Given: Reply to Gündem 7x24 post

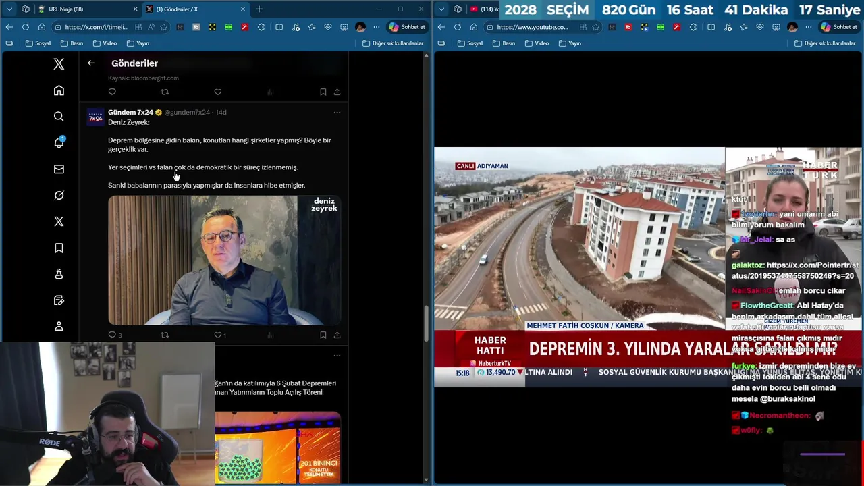Looking at the screenshot, I should click(x=112, y=335).
